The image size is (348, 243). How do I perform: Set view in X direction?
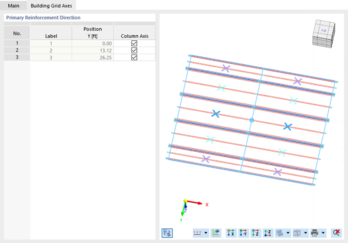click(231, 233)
